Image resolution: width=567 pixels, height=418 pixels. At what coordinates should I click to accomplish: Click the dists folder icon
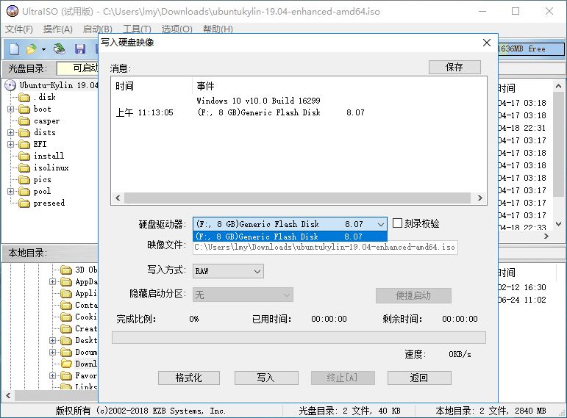[x=24, y=132]
